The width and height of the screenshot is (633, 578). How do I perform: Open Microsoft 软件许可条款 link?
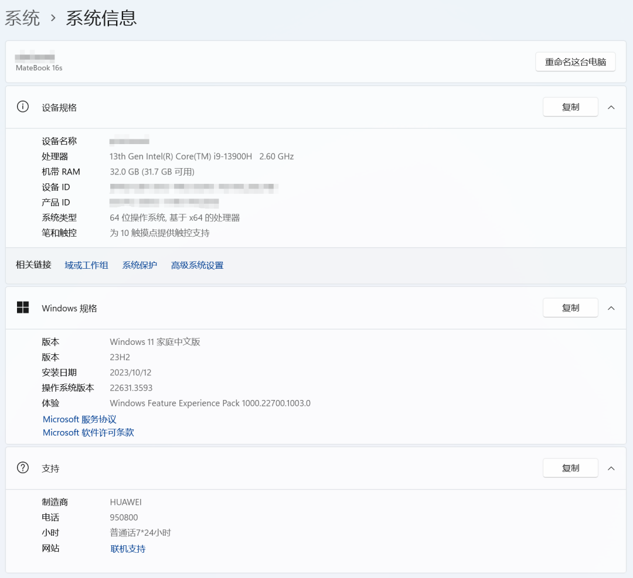89,432
